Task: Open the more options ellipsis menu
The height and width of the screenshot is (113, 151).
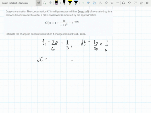Action: (x=118, y=3)
